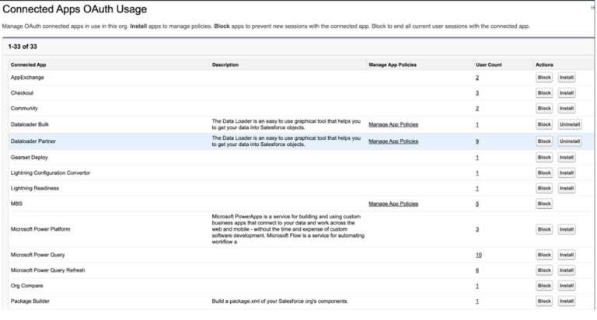Open MBS user count link

(477, 204)
